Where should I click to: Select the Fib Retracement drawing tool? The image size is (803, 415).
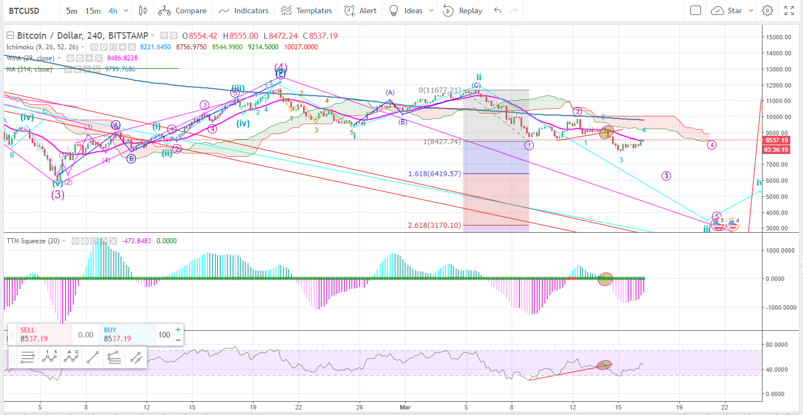pos(28,357)
